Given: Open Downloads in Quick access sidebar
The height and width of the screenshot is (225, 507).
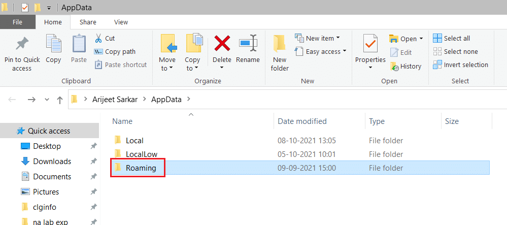Looking at the screenshot, I should (x=52, y=162).
